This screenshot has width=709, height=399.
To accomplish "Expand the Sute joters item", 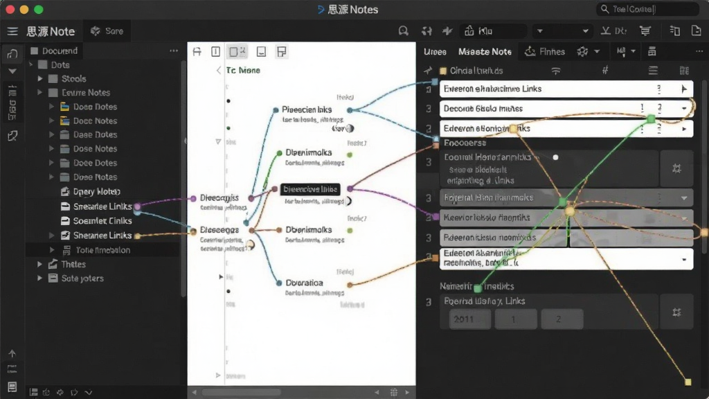I will pos(40,278).
